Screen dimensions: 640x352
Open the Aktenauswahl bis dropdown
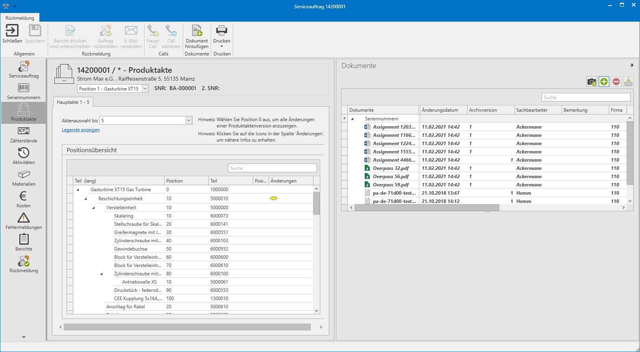click(188, 121)
